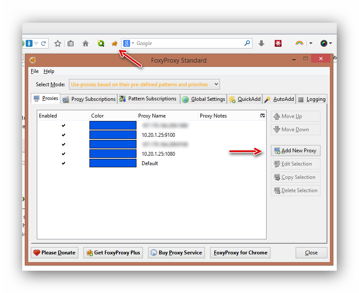
Task: Click the search magnifier in Google box
Action: click(x=247, y=43)
